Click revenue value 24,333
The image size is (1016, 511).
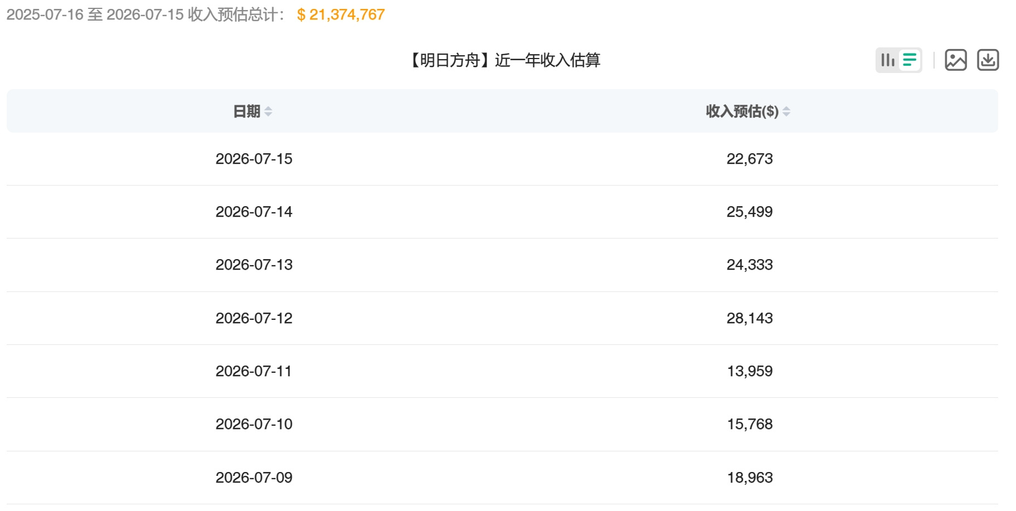click(750, 265)
